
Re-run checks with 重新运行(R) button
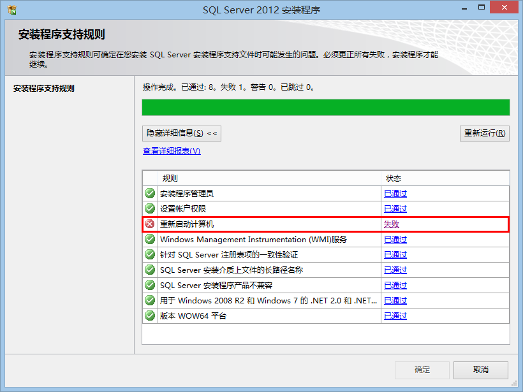pos(484,133)
